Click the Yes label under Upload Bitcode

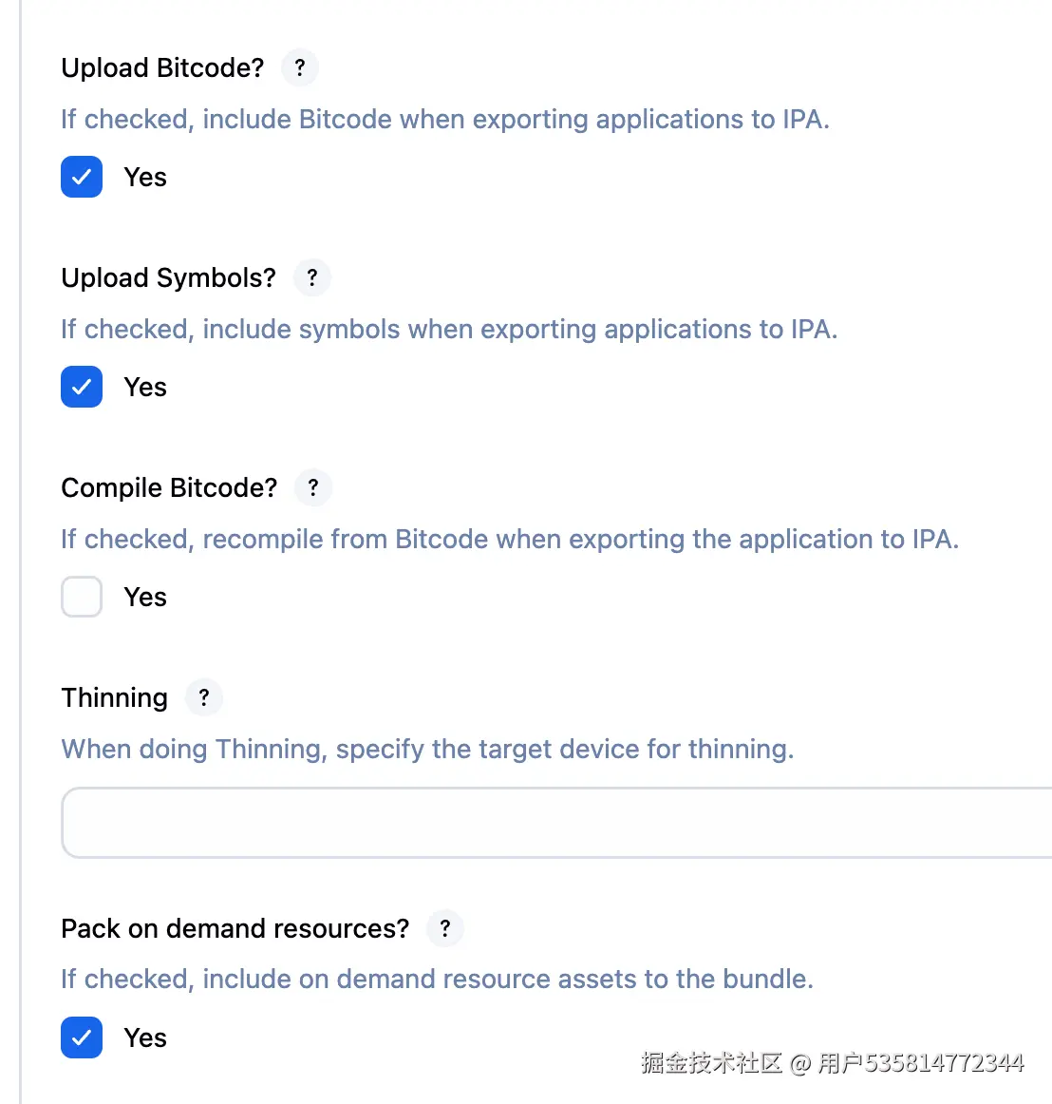[145, 178]
